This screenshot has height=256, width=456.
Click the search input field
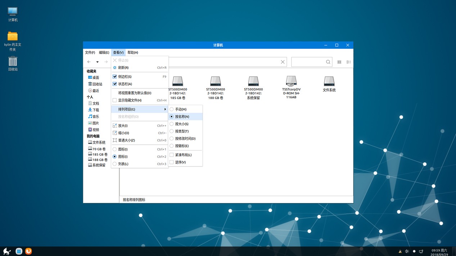(x=308, y=62)
